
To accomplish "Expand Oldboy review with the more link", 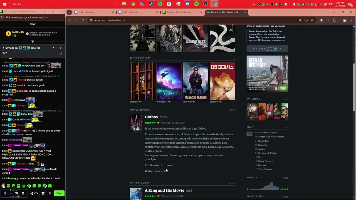I will click(x=169, y=165).
